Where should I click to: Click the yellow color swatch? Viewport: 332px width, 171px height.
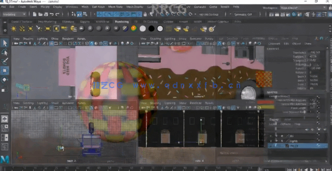[x=265, y=107]
